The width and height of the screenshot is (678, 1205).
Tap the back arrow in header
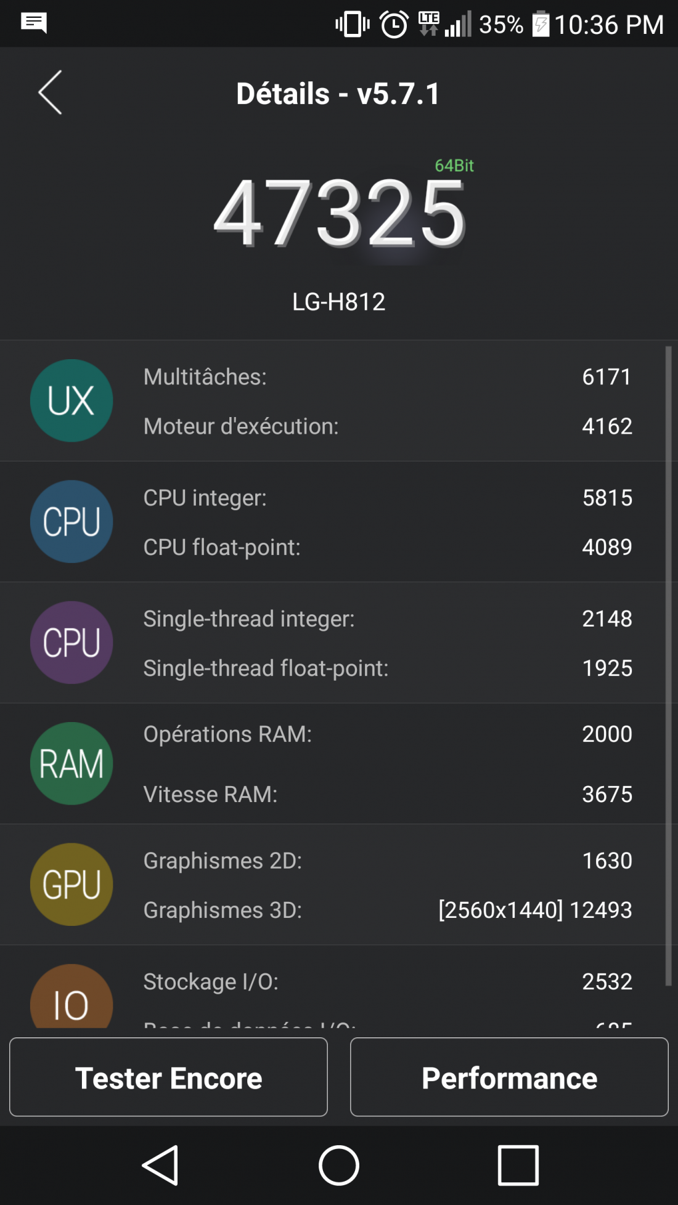click(51, 92)
